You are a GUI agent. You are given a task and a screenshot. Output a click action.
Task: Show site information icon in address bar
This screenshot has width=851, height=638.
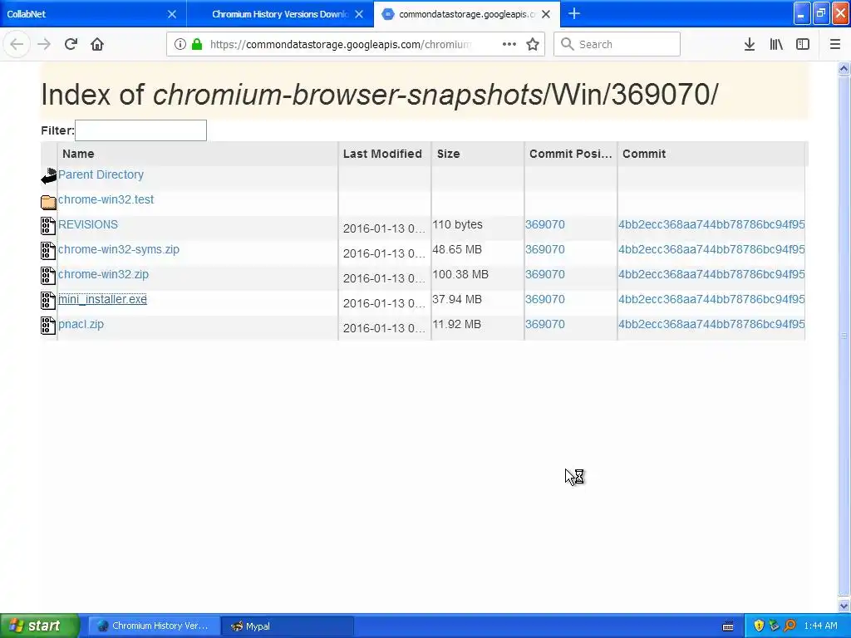point(180,44)
